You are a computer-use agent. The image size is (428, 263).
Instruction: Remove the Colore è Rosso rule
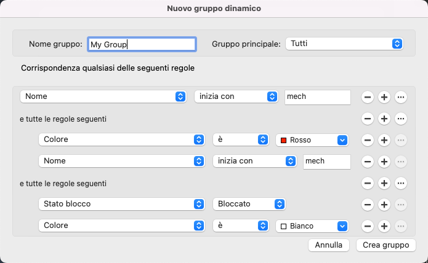click(x=367, y=140)
